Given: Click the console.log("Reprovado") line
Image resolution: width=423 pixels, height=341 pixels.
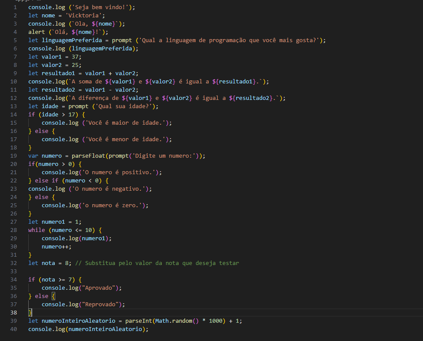Looking at the screenshot, I should (83, 305).
